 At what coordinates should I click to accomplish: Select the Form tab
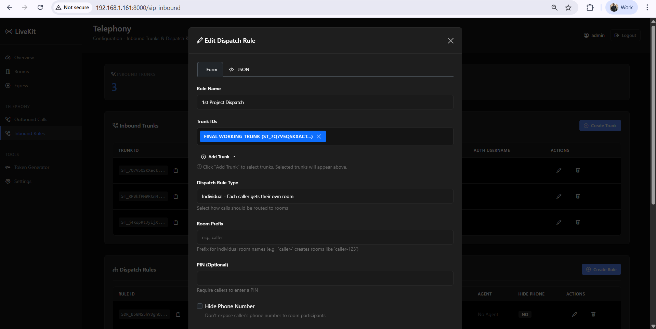click(210, 69)
